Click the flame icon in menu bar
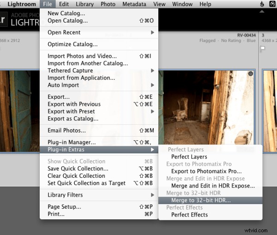Viewport: 277px width, 235px height. [262, 4]
